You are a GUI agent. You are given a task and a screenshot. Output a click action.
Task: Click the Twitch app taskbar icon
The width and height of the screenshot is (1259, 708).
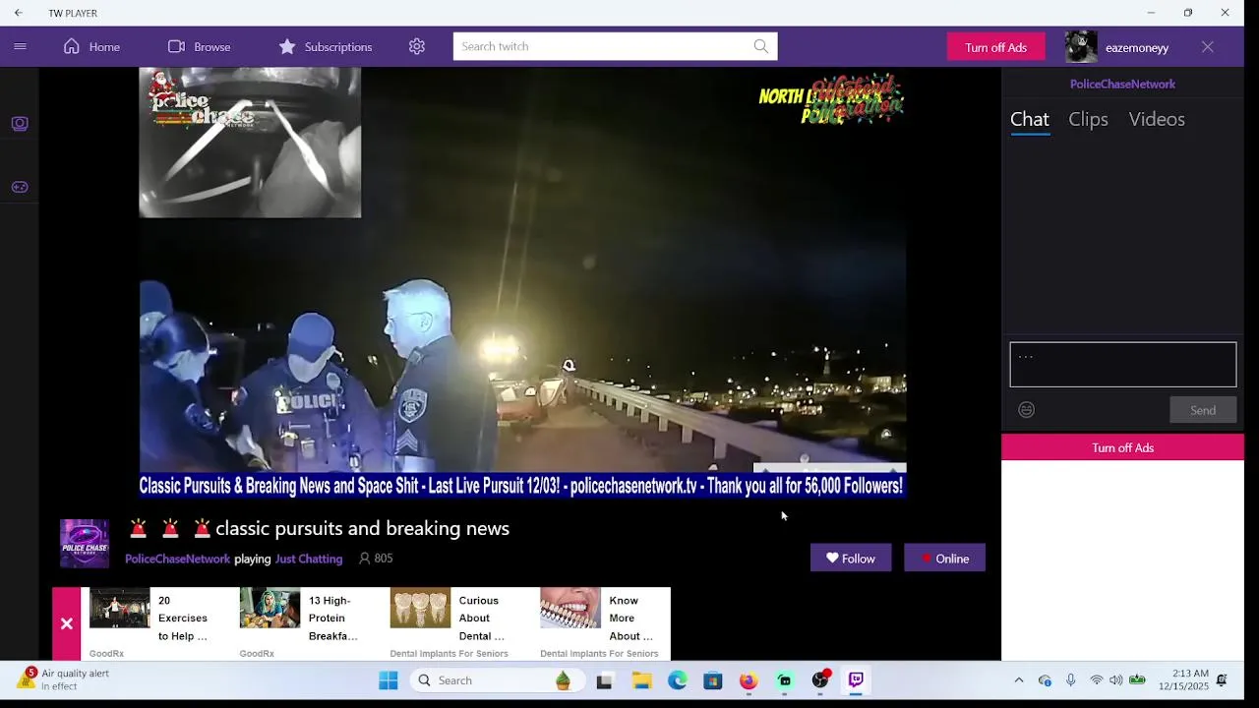856,680
